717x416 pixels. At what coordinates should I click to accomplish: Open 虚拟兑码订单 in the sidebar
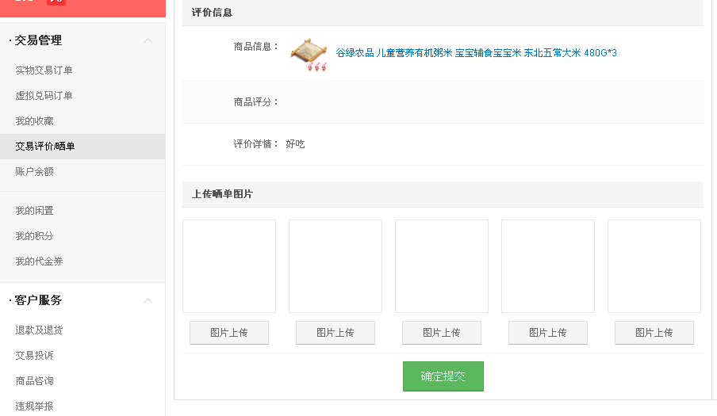point(44,95)
